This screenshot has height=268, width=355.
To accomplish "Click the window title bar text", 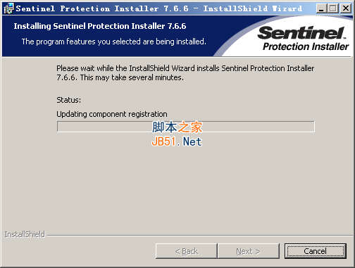I will coord(158,8).
